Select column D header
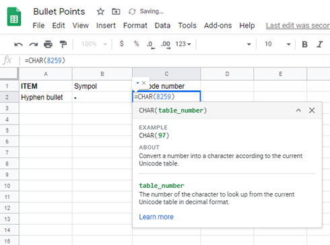 [x=227, y=74]
